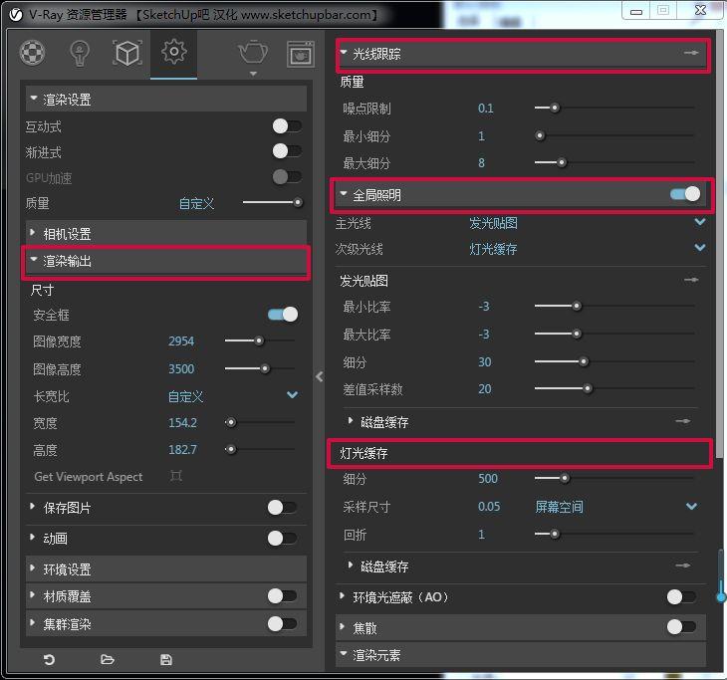
Task: Click the Get Viewport Aspect label
Action: [89, 477]
